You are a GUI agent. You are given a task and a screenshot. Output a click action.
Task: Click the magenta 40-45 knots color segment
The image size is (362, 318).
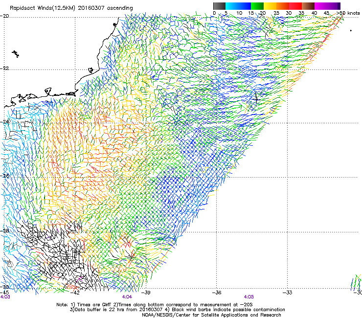click(x=321, y=6)
